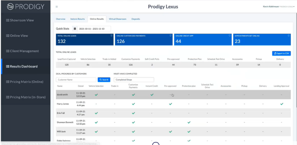This screenshot has width=297, height=145.
Task: Click the Lending Approval column header
Action: [x=282, y=86]
